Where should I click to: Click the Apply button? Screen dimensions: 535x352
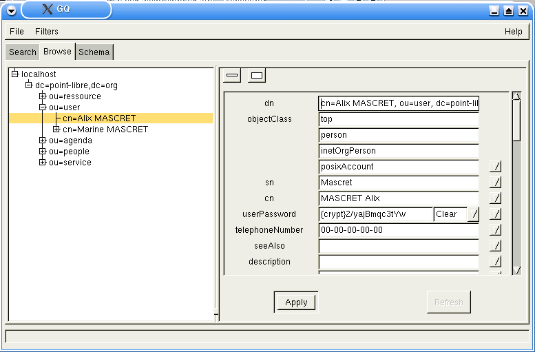[296, 302]
